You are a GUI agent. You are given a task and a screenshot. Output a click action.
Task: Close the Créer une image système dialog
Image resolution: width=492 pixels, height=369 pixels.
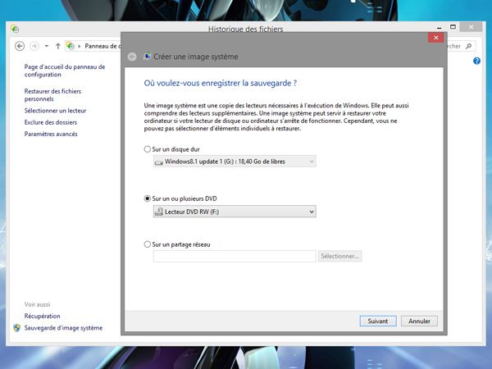(436, 38)
